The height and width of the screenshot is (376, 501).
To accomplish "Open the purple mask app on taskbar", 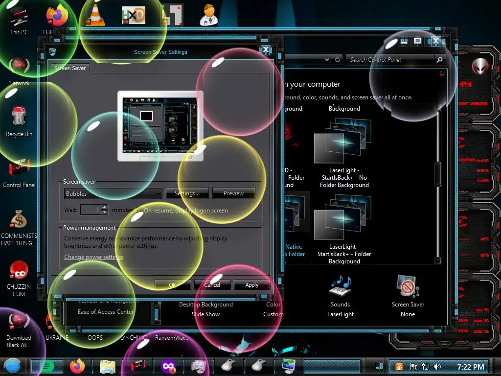I will point(168,366).
